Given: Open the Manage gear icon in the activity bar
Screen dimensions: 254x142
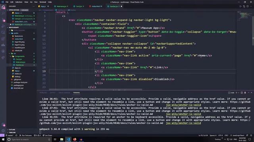Looking at the screenshot, I should [x=3, y=131].
